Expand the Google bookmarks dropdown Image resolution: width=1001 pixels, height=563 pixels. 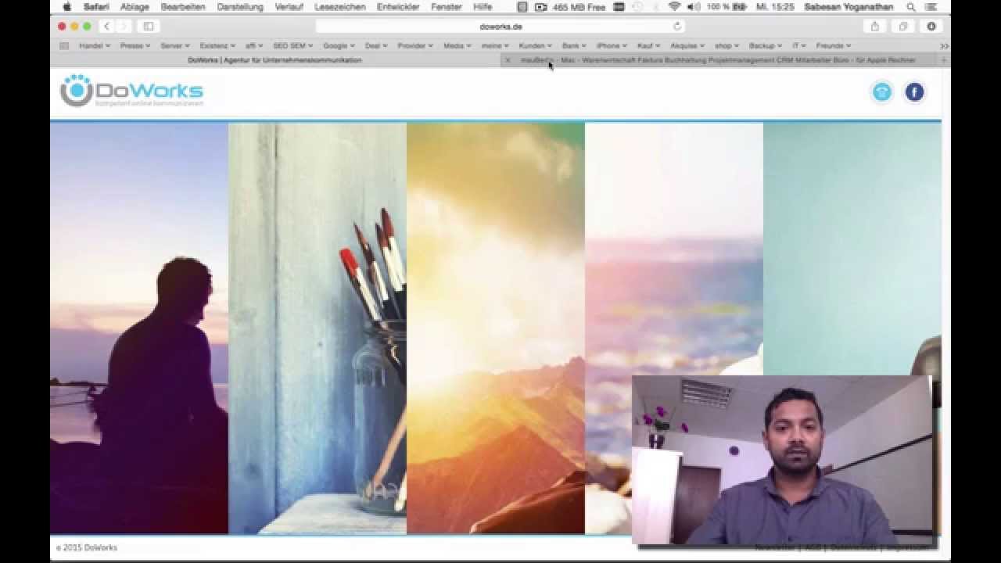(x=339, y=46)
